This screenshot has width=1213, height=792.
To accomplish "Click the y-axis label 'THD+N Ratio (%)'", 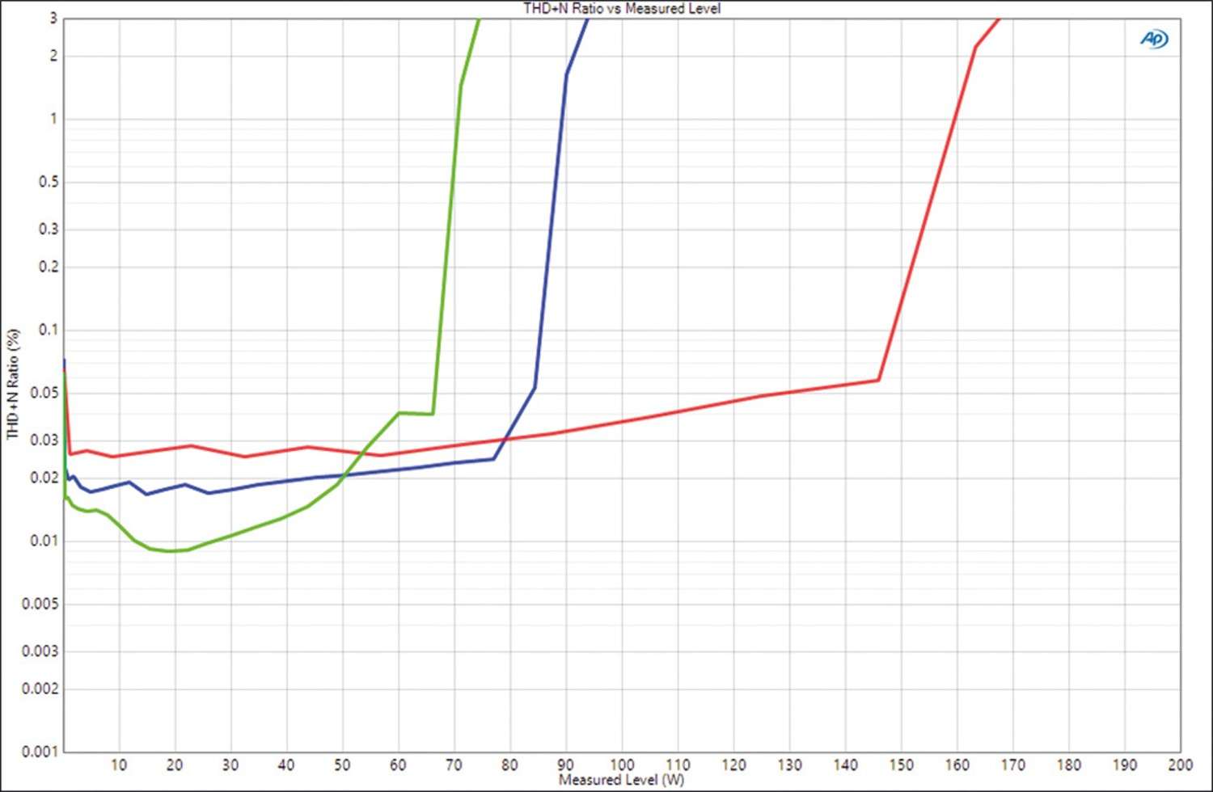I will (12, 384).
